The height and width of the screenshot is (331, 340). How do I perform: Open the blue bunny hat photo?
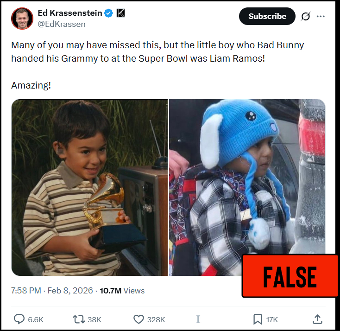pos(247,188)
